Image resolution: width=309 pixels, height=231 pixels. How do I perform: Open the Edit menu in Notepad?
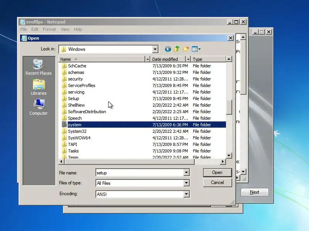35,29
